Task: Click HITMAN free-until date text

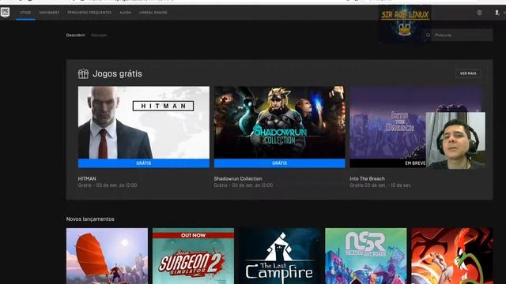Action: [108, 185]
